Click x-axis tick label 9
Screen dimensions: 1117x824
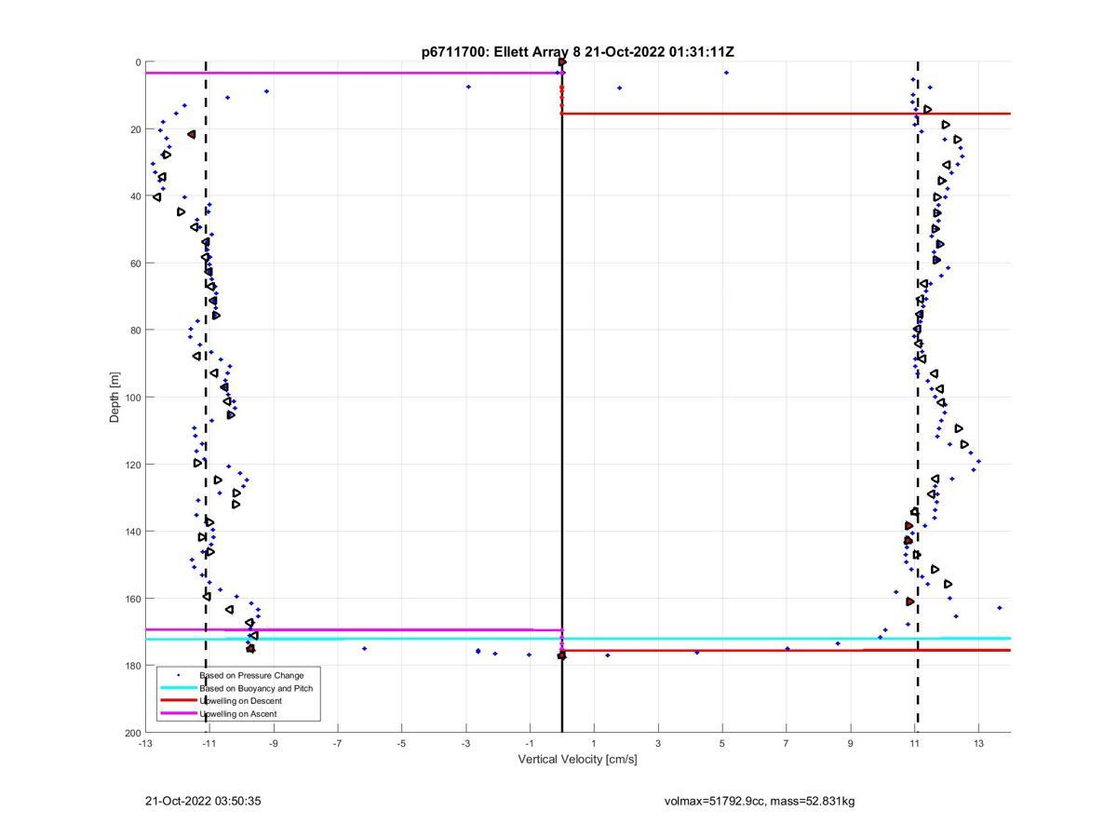(x=851, y=743)
